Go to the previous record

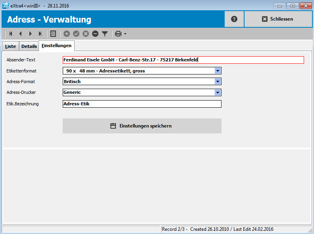pos(20,34)
